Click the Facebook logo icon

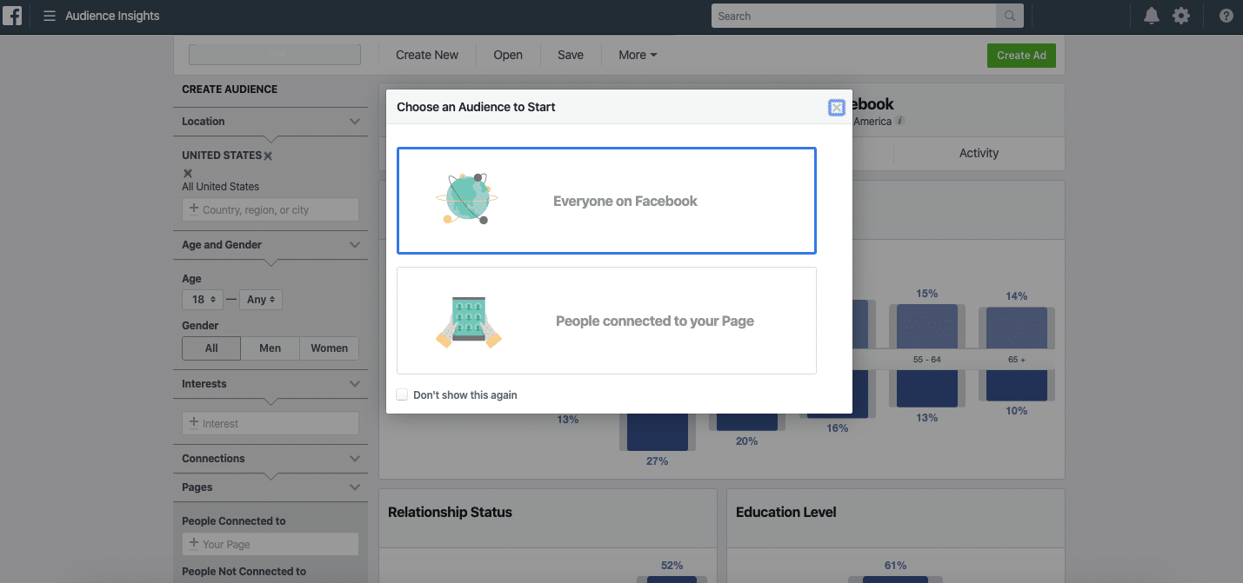pyautogui.click(x=12, y=16)
